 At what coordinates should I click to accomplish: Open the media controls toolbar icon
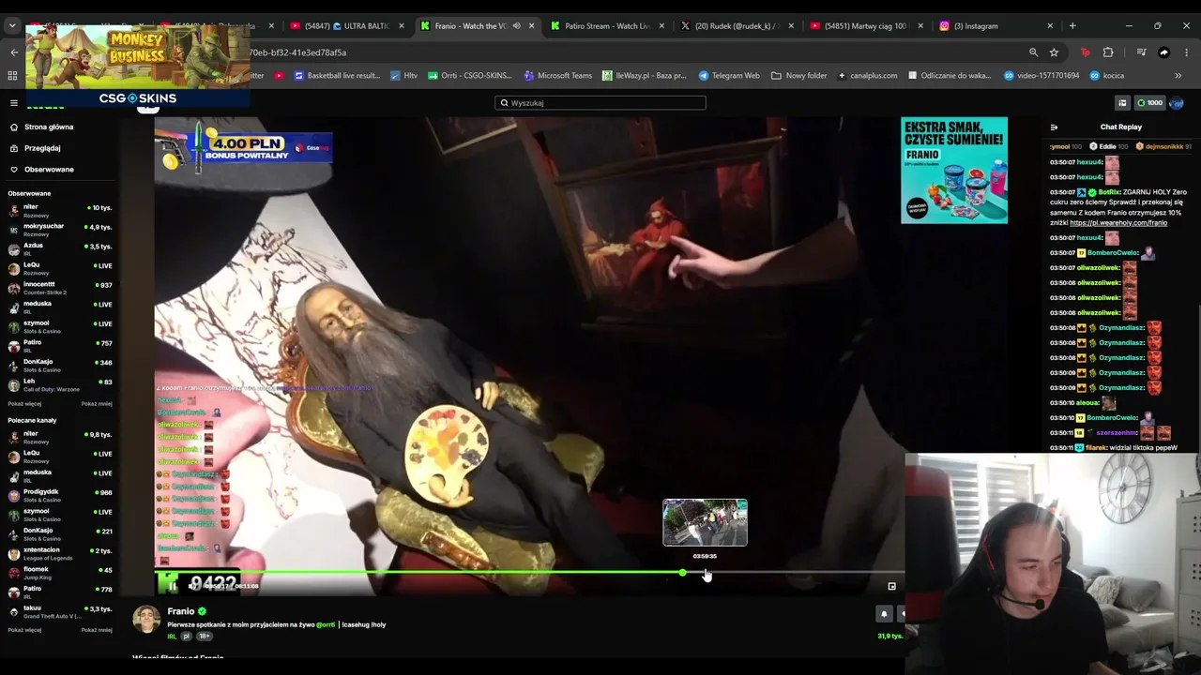click(1141, 52)
